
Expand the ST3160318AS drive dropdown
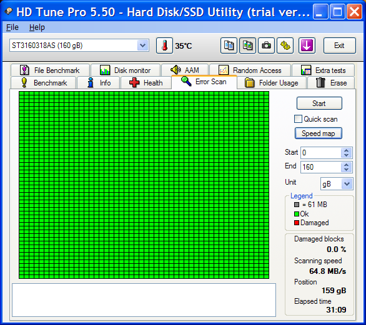tap(142, 46)
